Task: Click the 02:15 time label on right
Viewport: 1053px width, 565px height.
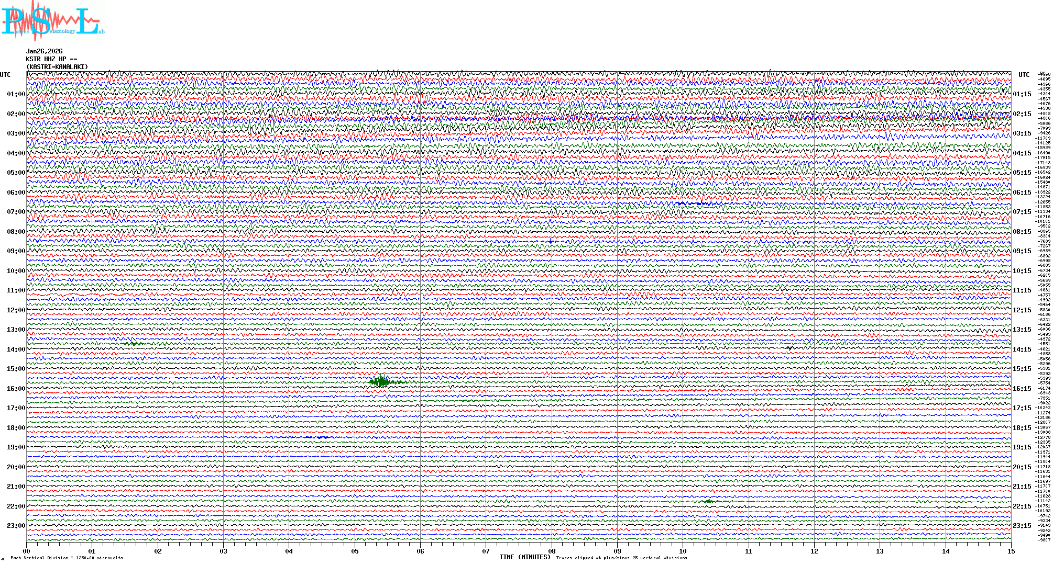Action: pos(1022,114)
